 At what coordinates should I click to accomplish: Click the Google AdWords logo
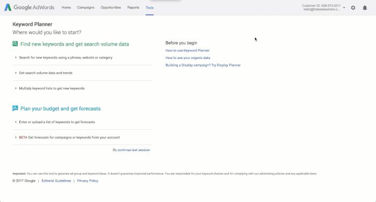(x=29, y=8)
